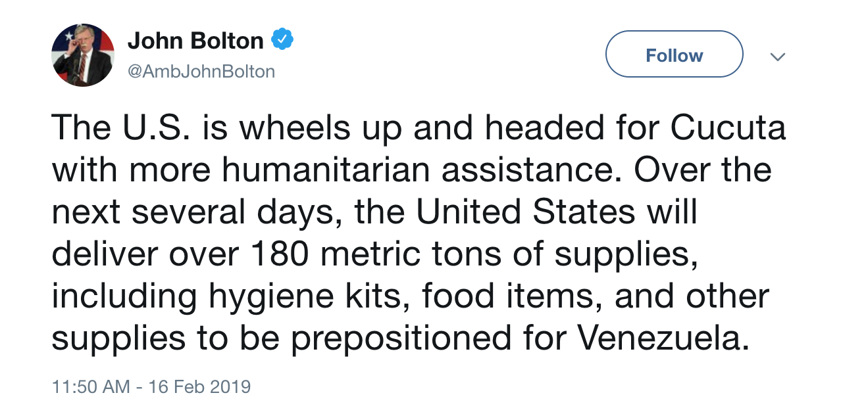Click the phrase 'United States' in the tweet
This screenshot has height=414, width=841.
pyautogui.click(x=526, y=212)
